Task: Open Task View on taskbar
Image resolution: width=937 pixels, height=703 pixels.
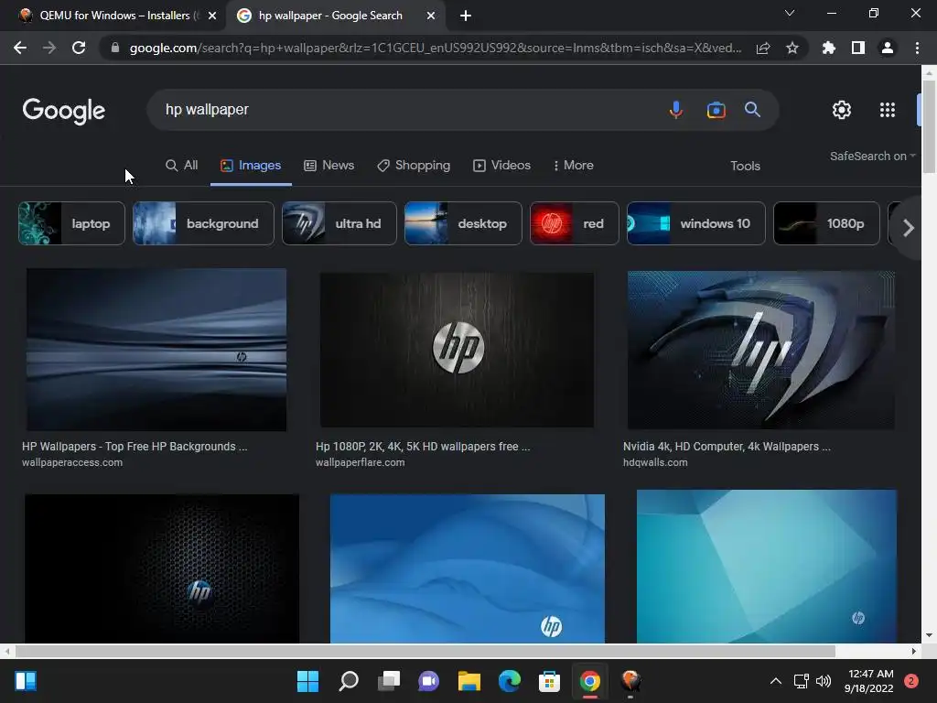Action: coord(389,681)
